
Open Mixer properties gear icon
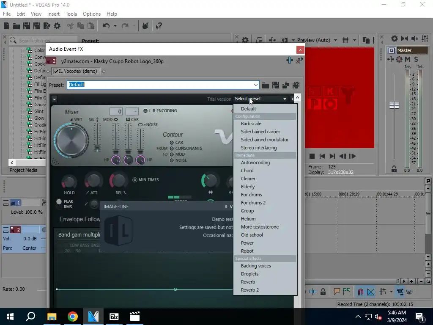coord(395,39)
